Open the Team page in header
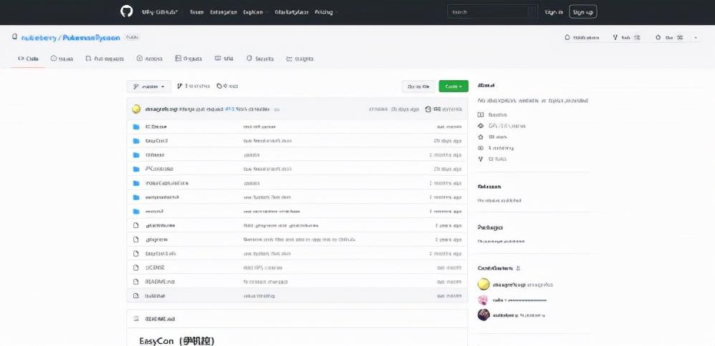 coord(196,12)
